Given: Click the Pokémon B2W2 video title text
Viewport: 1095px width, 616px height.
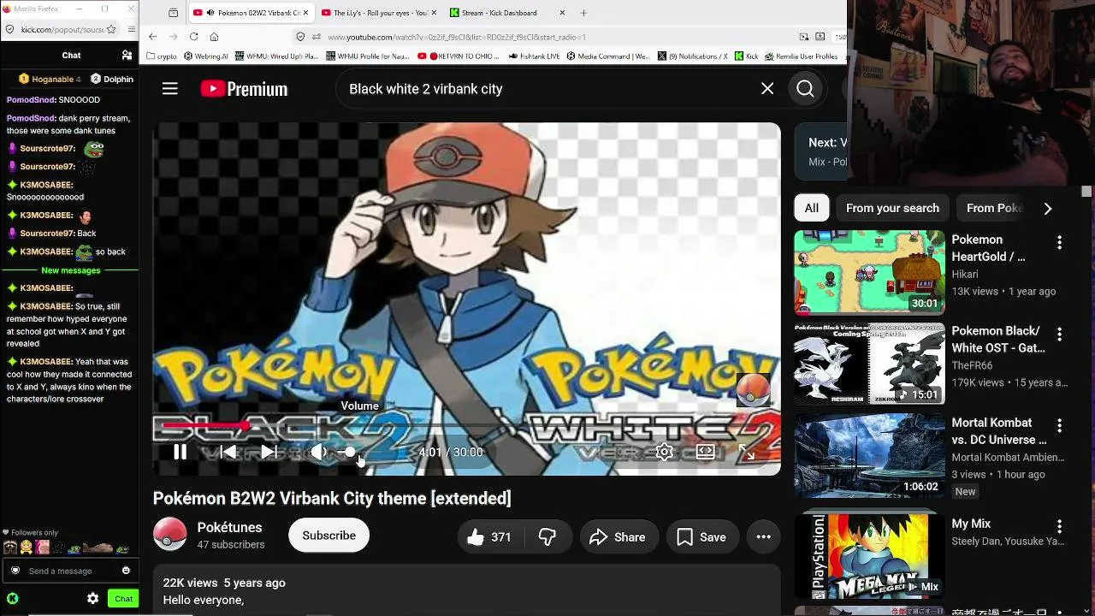Looking at the screenshot, I should click(x=332, y=499).
